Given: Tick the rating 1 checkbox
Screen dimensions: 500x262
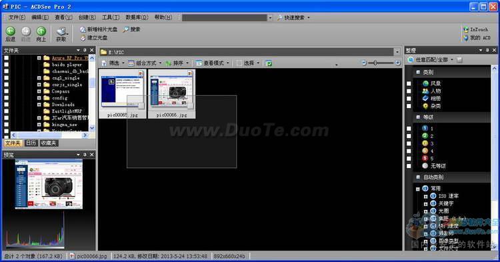Looking at the screenshot, I should pos(409,129).
